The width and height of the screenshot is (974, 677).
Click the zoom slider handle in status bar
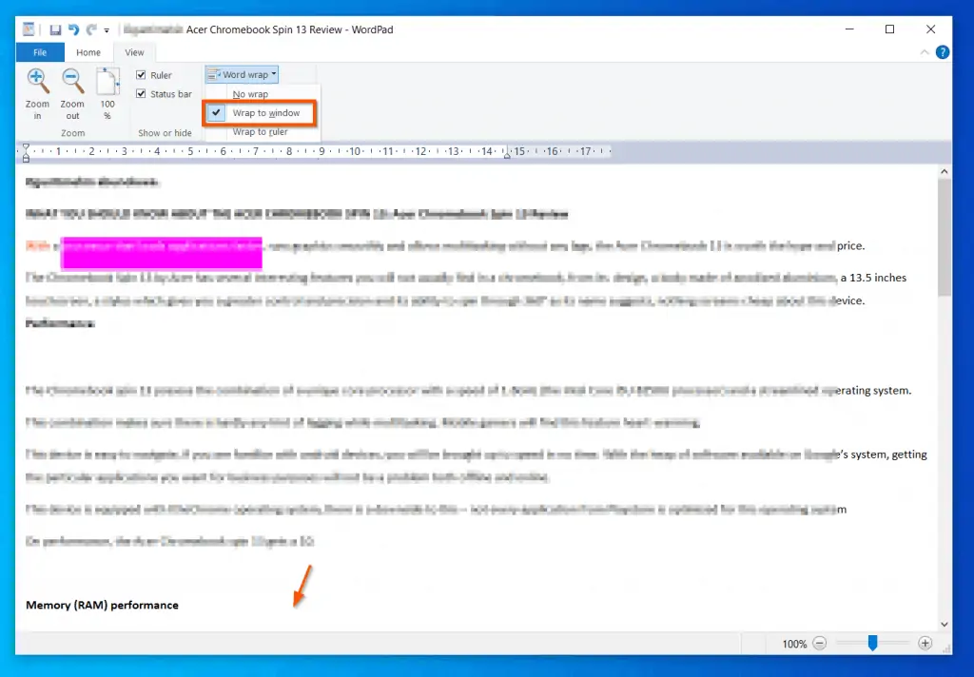(x=872, y=644)
